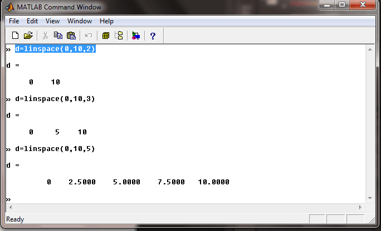Open the Edit menu

pyautogui.click(x=32, y=21)
